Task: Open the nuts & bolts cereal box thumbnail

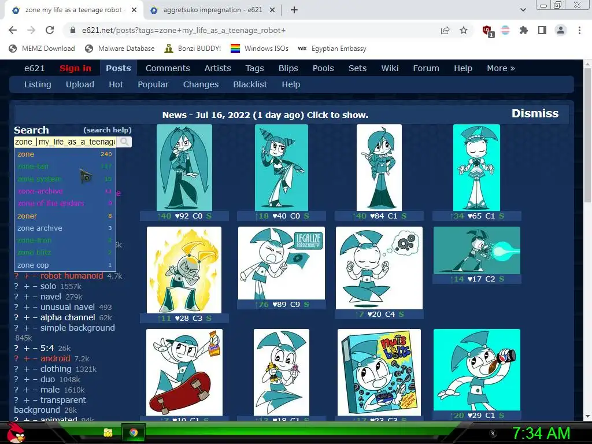Action: point(379,372)
